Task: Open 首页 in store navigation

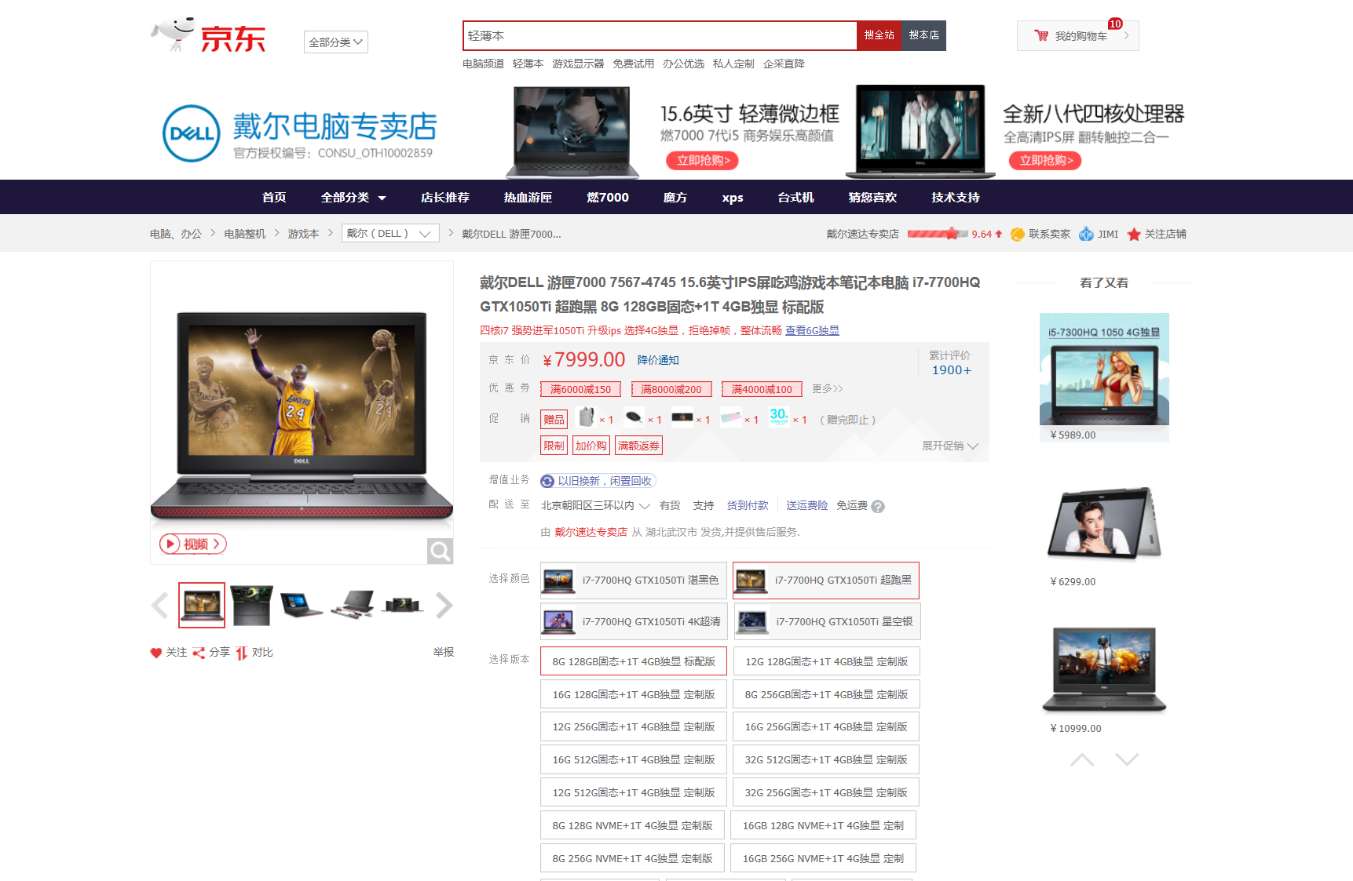Action: pyautogui.click(x=274, y=198)
